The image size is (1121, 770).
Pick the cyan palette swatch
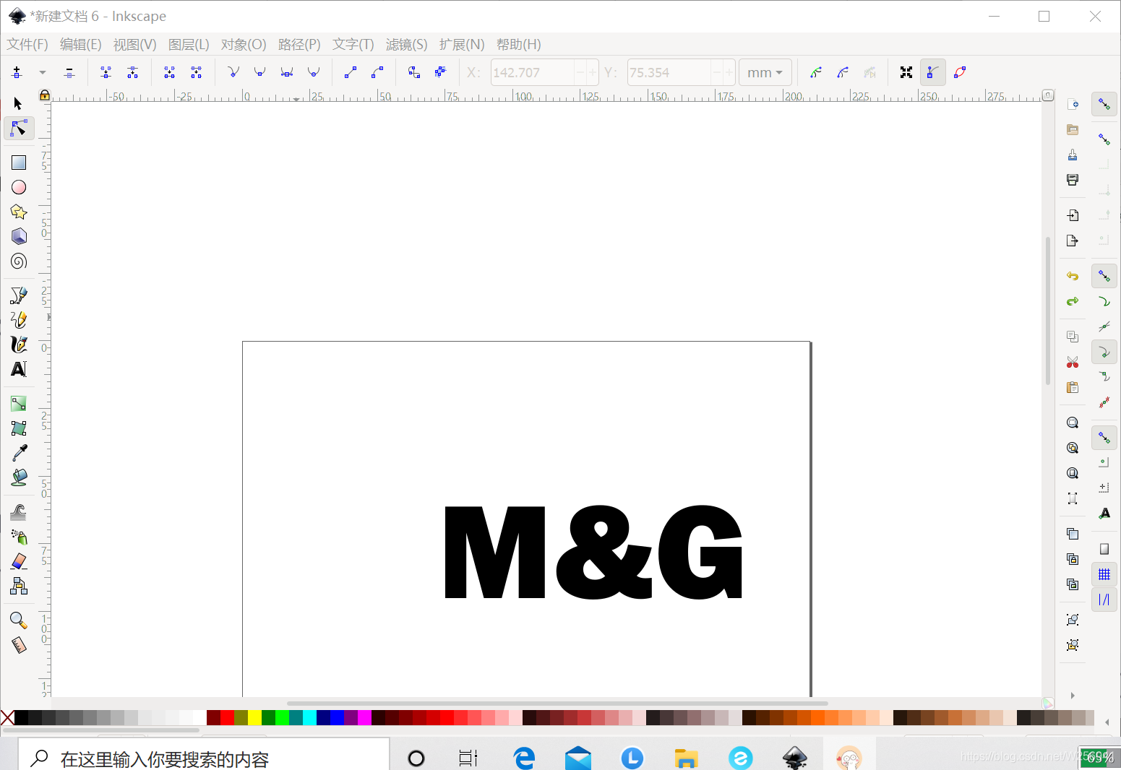coord(309,717)
